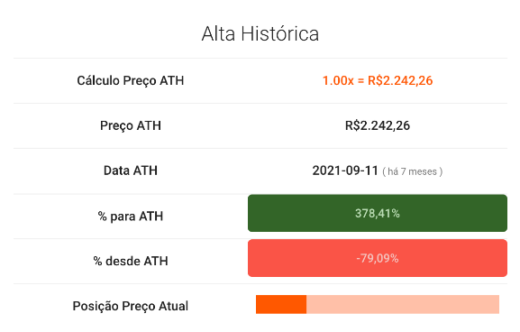This screenshot has height=332, width=520.
Task: Click the red -79,09% badge
Action: pyautogui.click(x=378, y=258)
